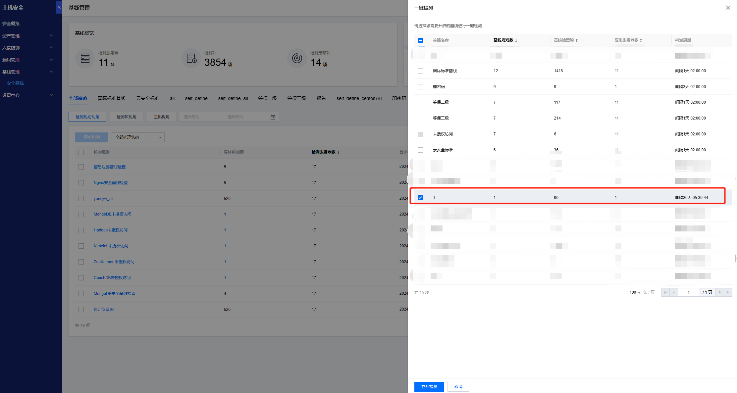
Task: Click the page number input field
Action: click(x=688, y=292)
